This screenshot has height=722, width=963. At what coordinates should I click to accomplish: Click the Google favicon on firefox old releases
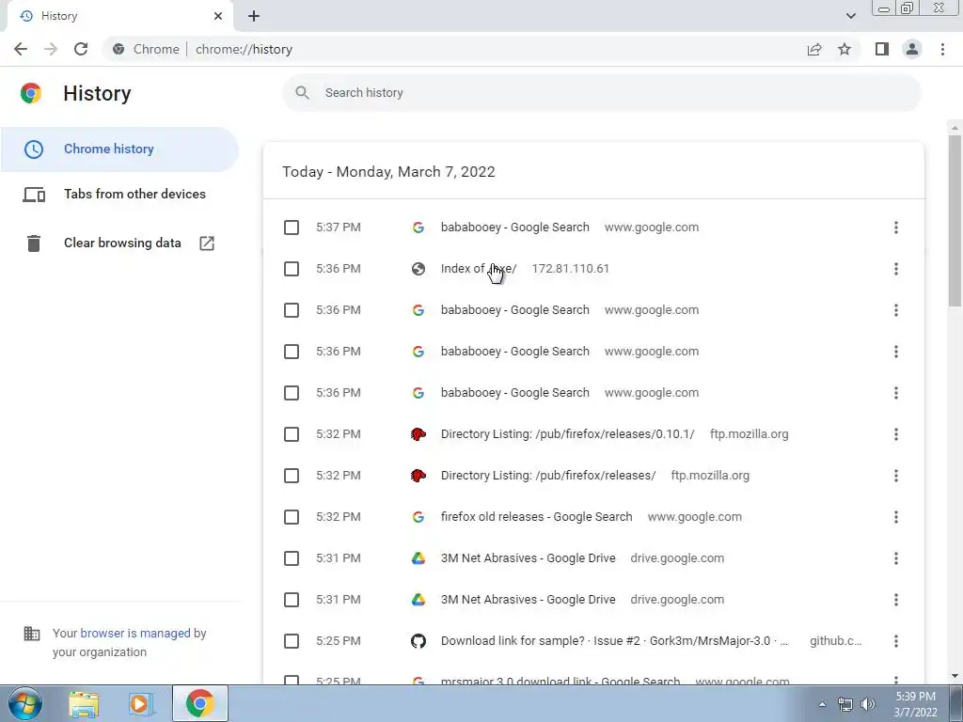coord(418,517)
